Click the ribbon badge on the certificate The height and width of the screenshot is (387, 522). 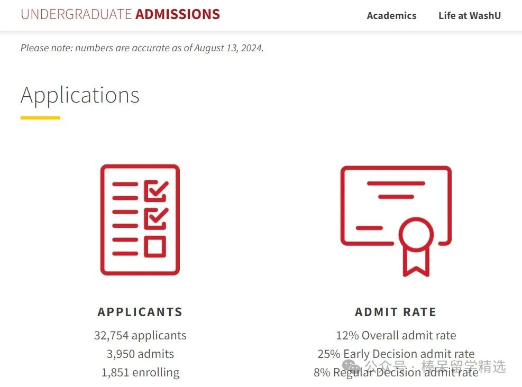(x=416, y=246)
